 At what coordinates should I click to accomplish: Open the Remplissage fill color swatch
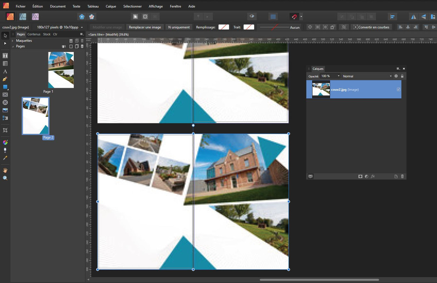[224, 27]
